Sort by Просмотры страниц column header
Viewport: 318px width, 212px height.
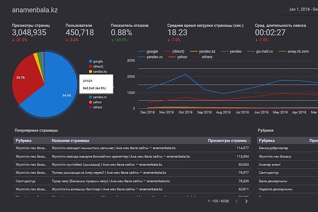click(228, 141)
